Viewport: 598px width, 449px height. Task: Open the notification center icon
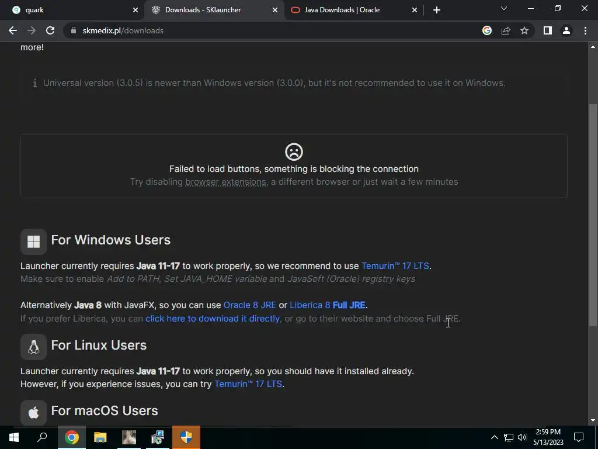coord(579,437)
